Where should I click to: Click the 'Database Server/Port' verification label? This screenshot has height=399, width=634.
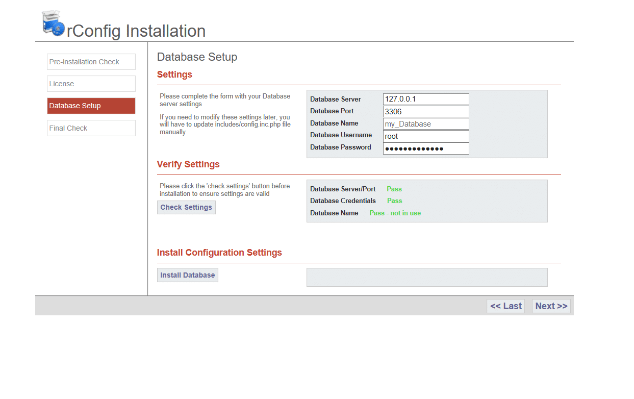coord(343,189)
